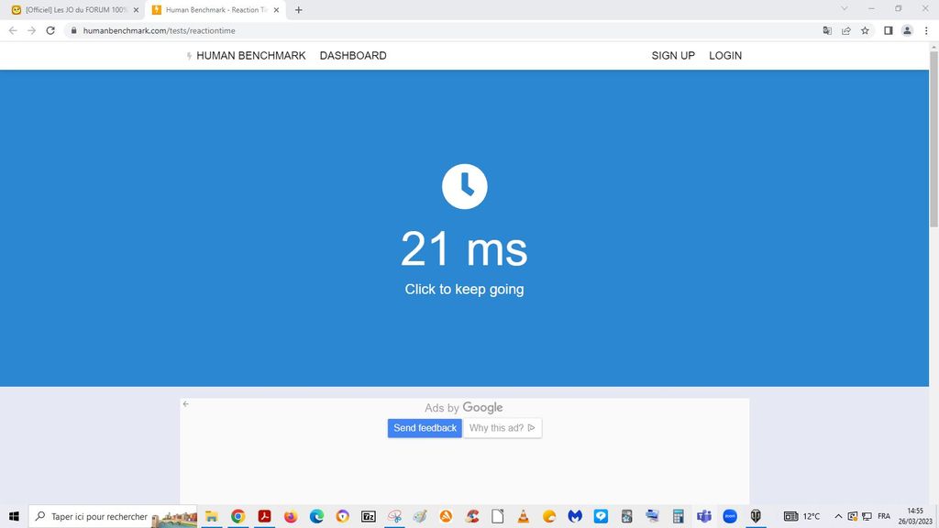The image size is (939, 528).
Task: Click the Windows search box
Action: click(x=113, y=516)
